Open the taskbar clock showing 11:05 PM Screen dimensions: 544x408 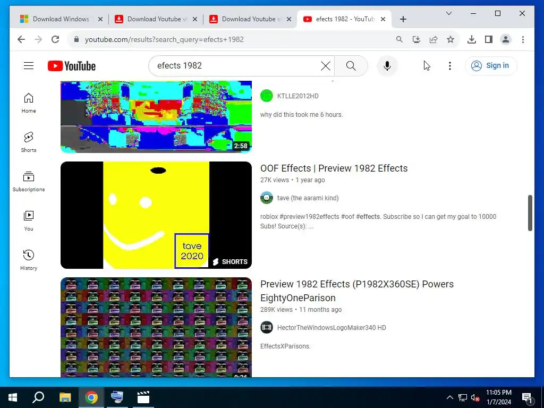(498, 397)
